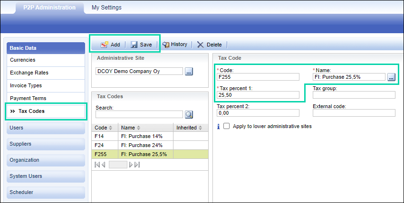Click the info icon beside checkbox
The height and width of the screenshot is (203, 404).
click(218, 127)
